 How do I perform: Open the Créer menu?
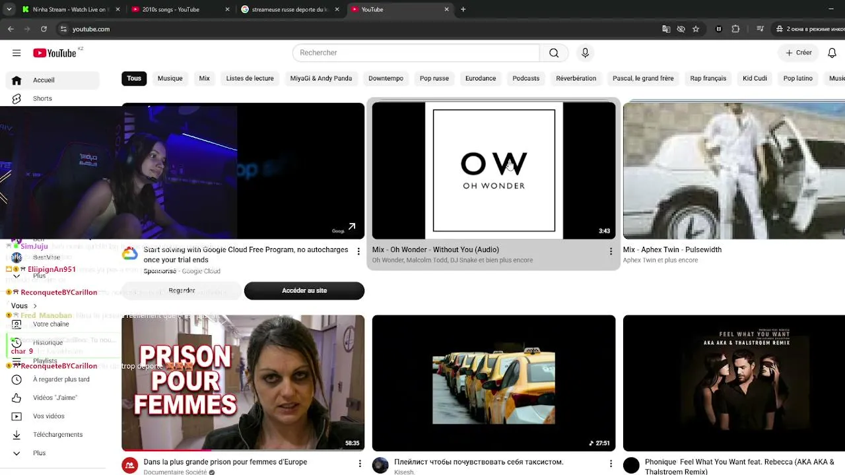(799, 53)
